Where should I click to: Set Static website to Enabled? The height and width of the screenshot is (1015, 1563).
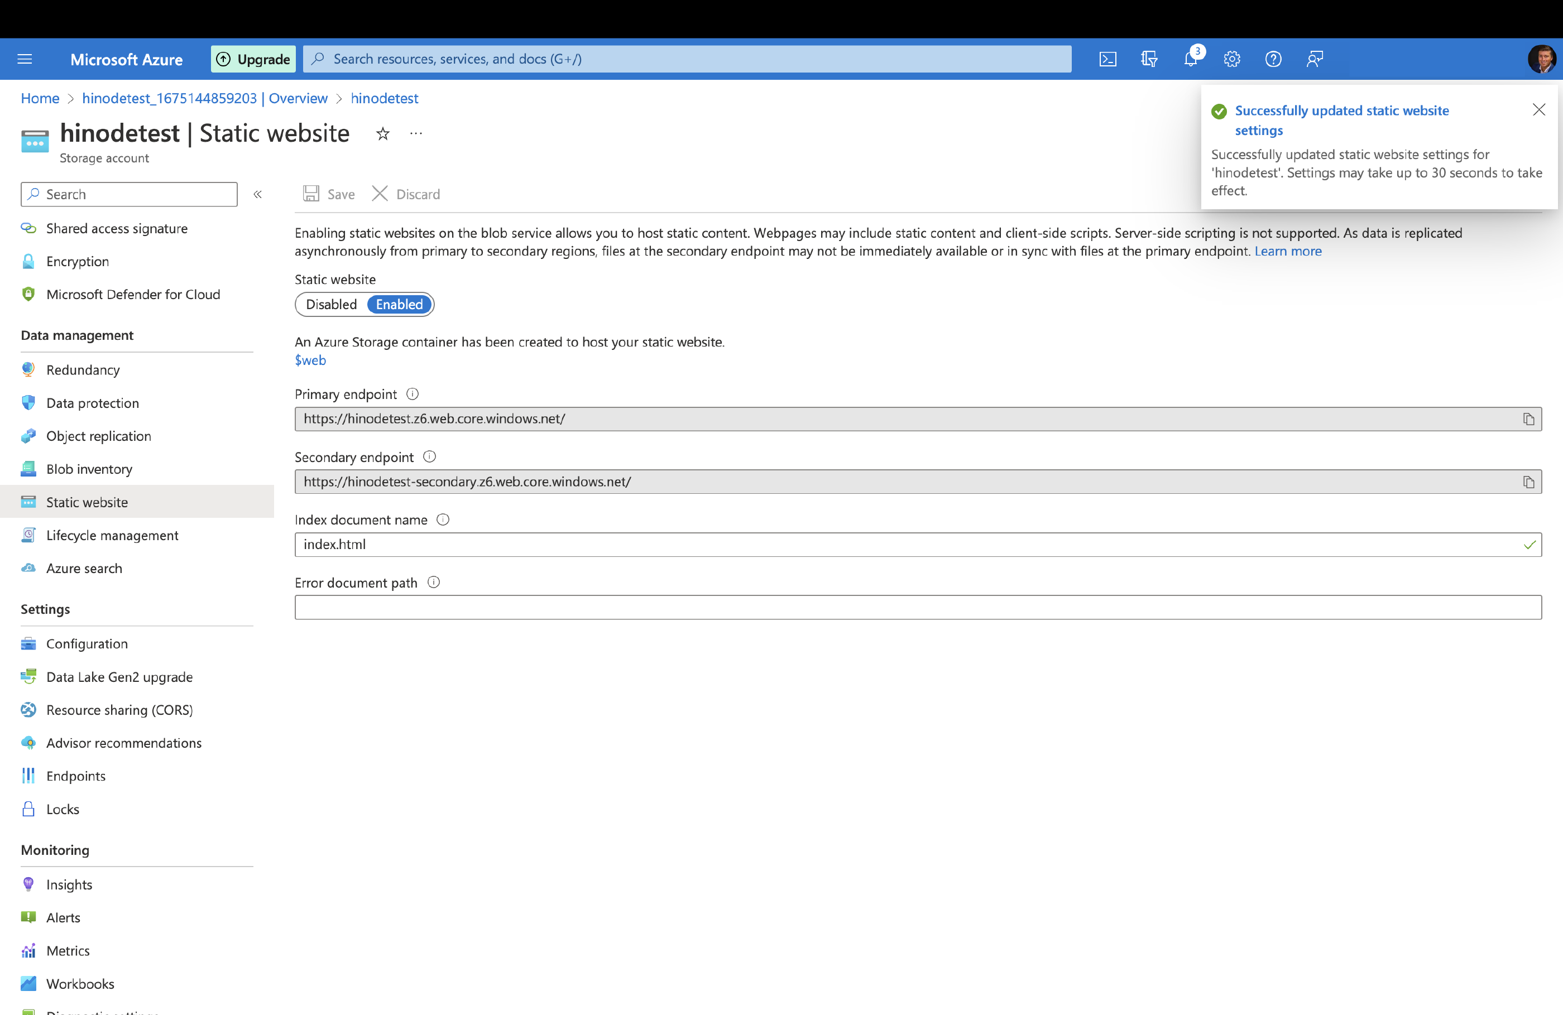coord(399,305)
